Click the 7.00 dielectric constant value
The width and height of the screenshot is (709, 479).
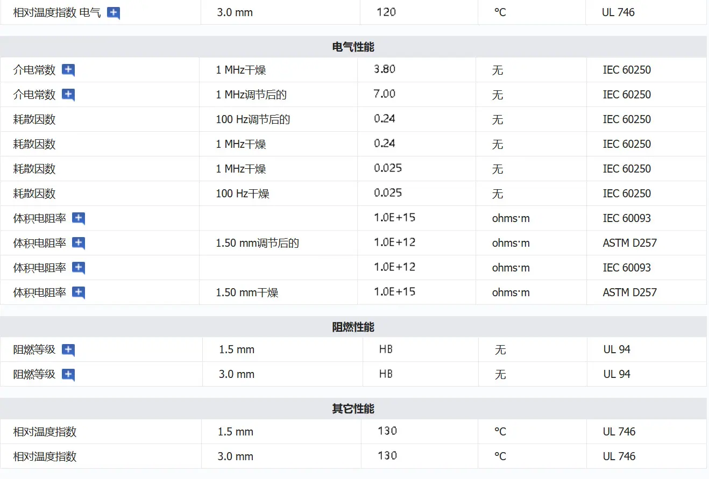tap(385, 94)
